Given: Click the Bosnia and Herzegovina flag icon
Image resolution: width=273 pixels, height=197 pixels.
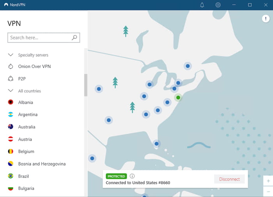Looking at the screenshot, I should [11, 164].
